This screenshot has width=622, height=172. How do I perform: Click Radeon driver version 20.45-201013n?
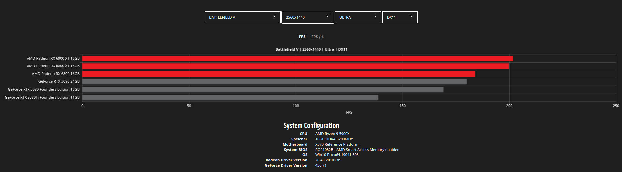(x=328, y=160)
